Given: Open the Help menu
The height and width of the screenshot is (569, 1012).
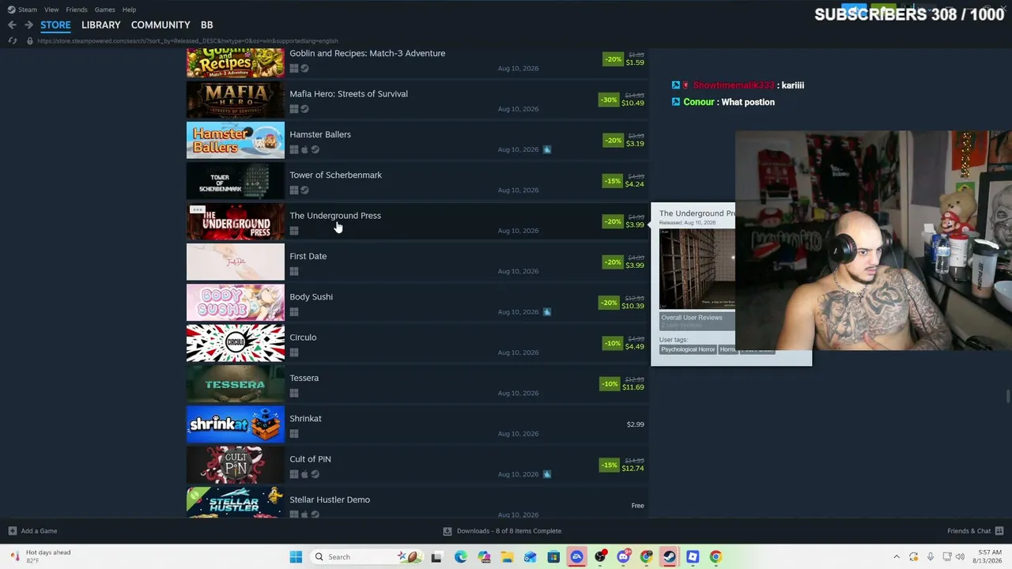Looking at the screenshot, I should (129, 9).
